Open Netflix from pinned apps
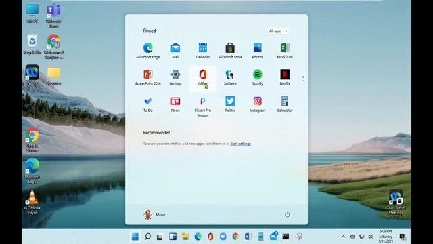The image size is (433, 244). click(285, 77)
